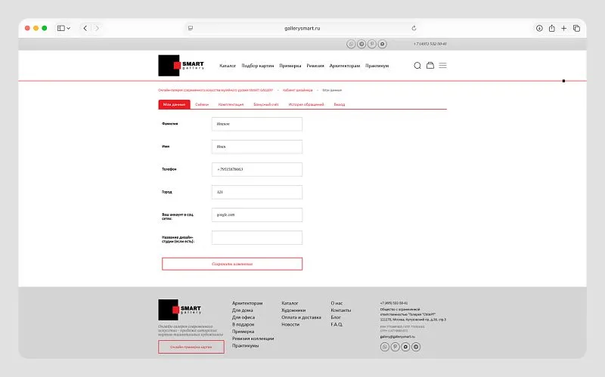Open footer link Новости
This screenshot has height=377, width=605.
click(290, 325)
